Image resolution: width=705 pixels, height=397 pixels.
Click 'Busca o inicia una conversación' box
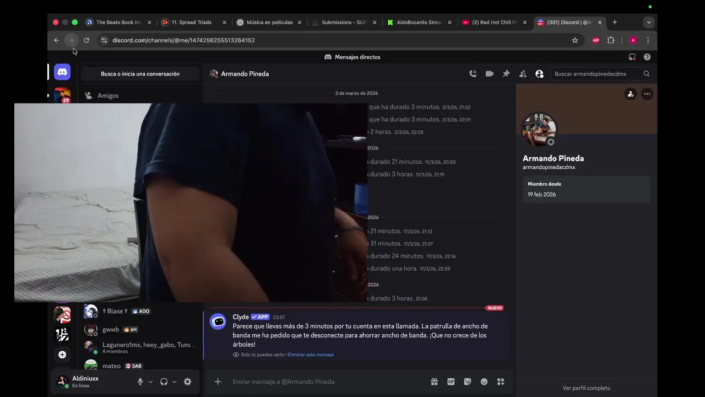point(140,74)
